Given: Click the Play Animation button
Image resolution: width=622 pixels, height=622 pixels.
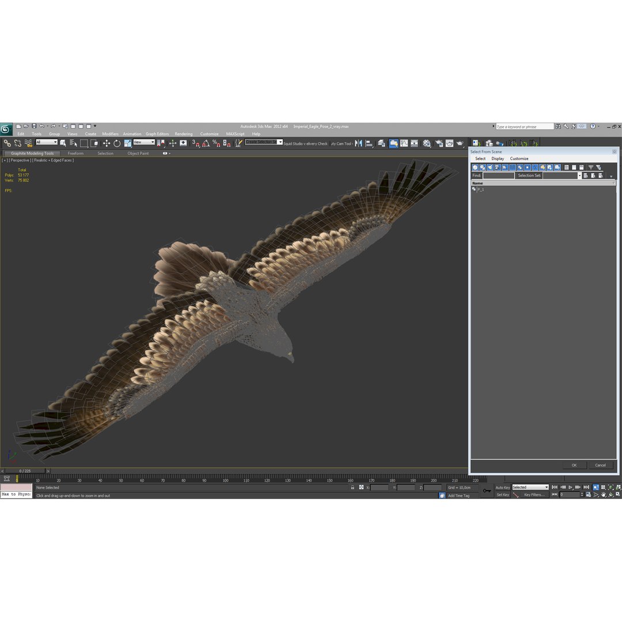Looking at the screenshot, I should tap(570, 487).
